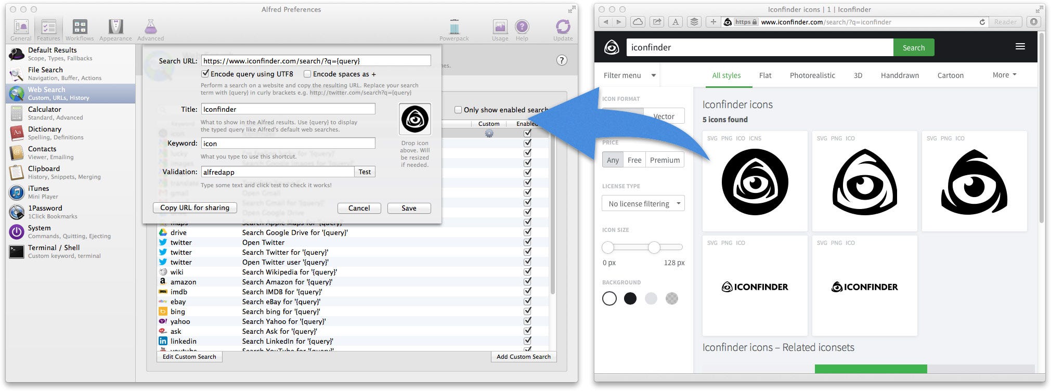Switch to the Flat style tab
1051x391 pixels.
765,75
